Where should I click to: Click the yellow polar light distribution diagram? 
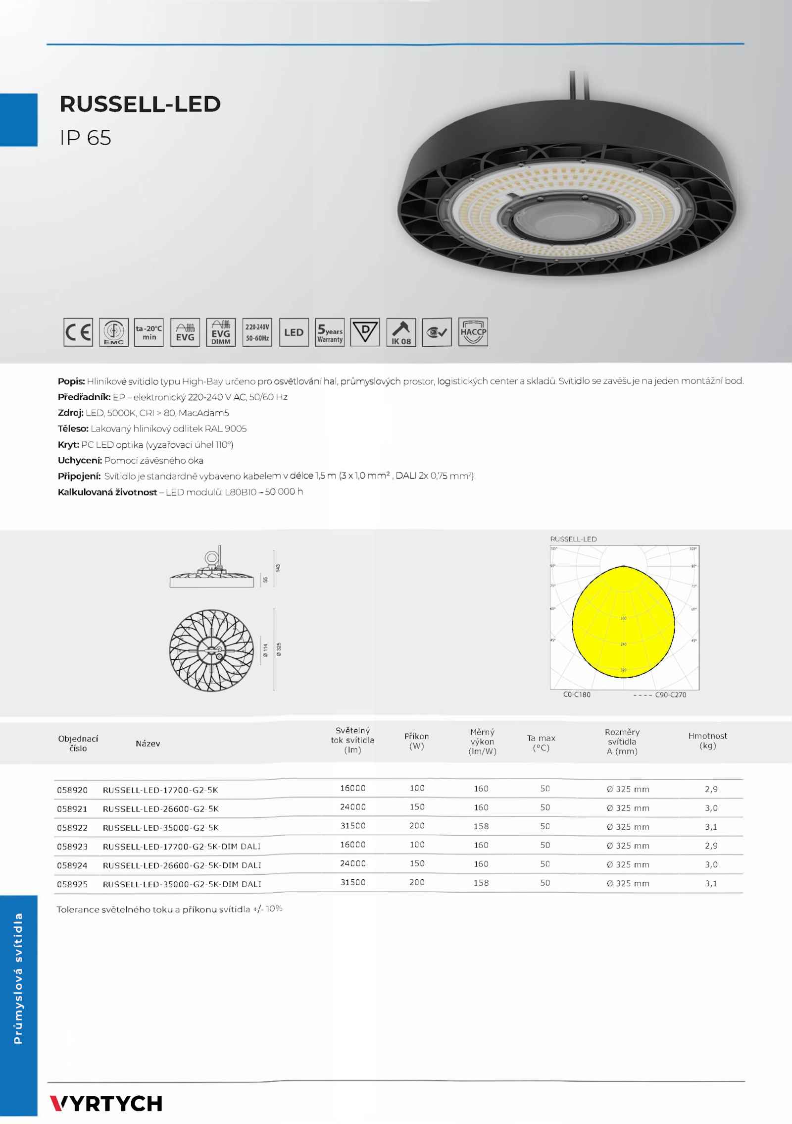(625, 618)
